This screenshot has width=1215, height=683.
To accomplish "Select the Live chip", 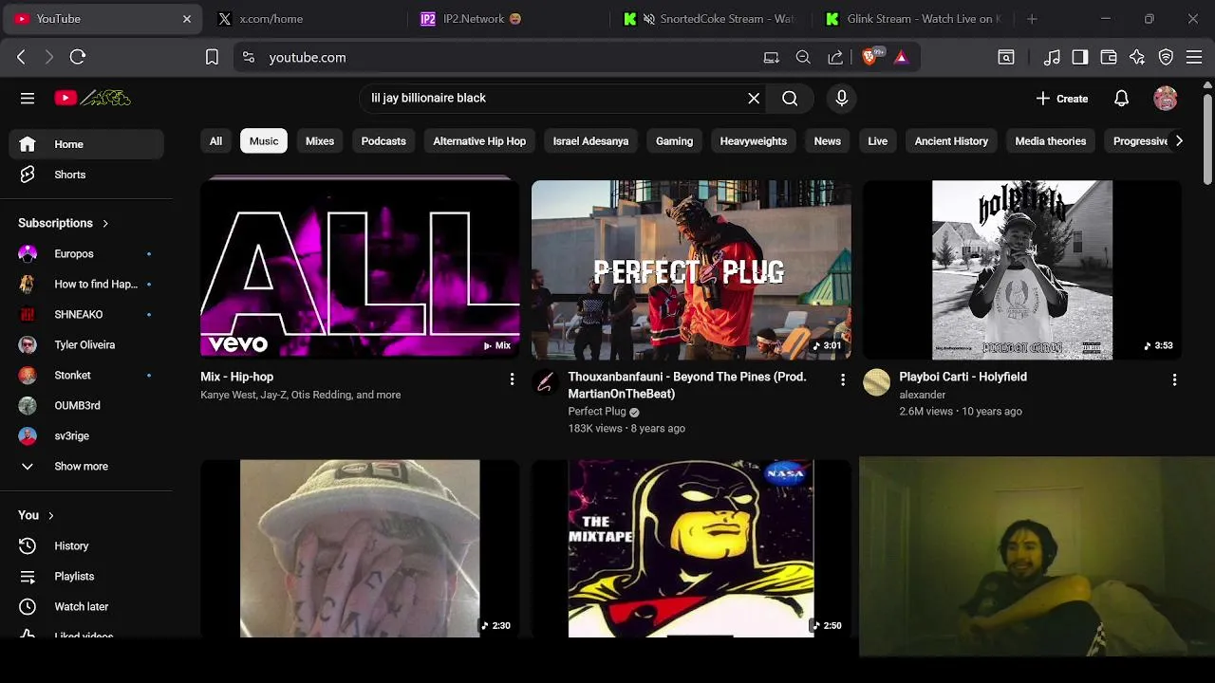I will [x=878, y=141].
